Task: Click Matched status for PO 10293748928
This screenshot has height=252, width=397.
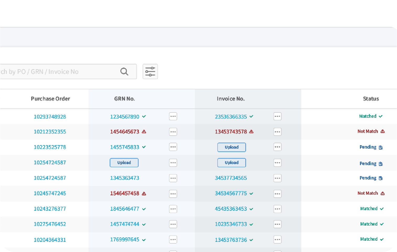Action: pos(371,116)
